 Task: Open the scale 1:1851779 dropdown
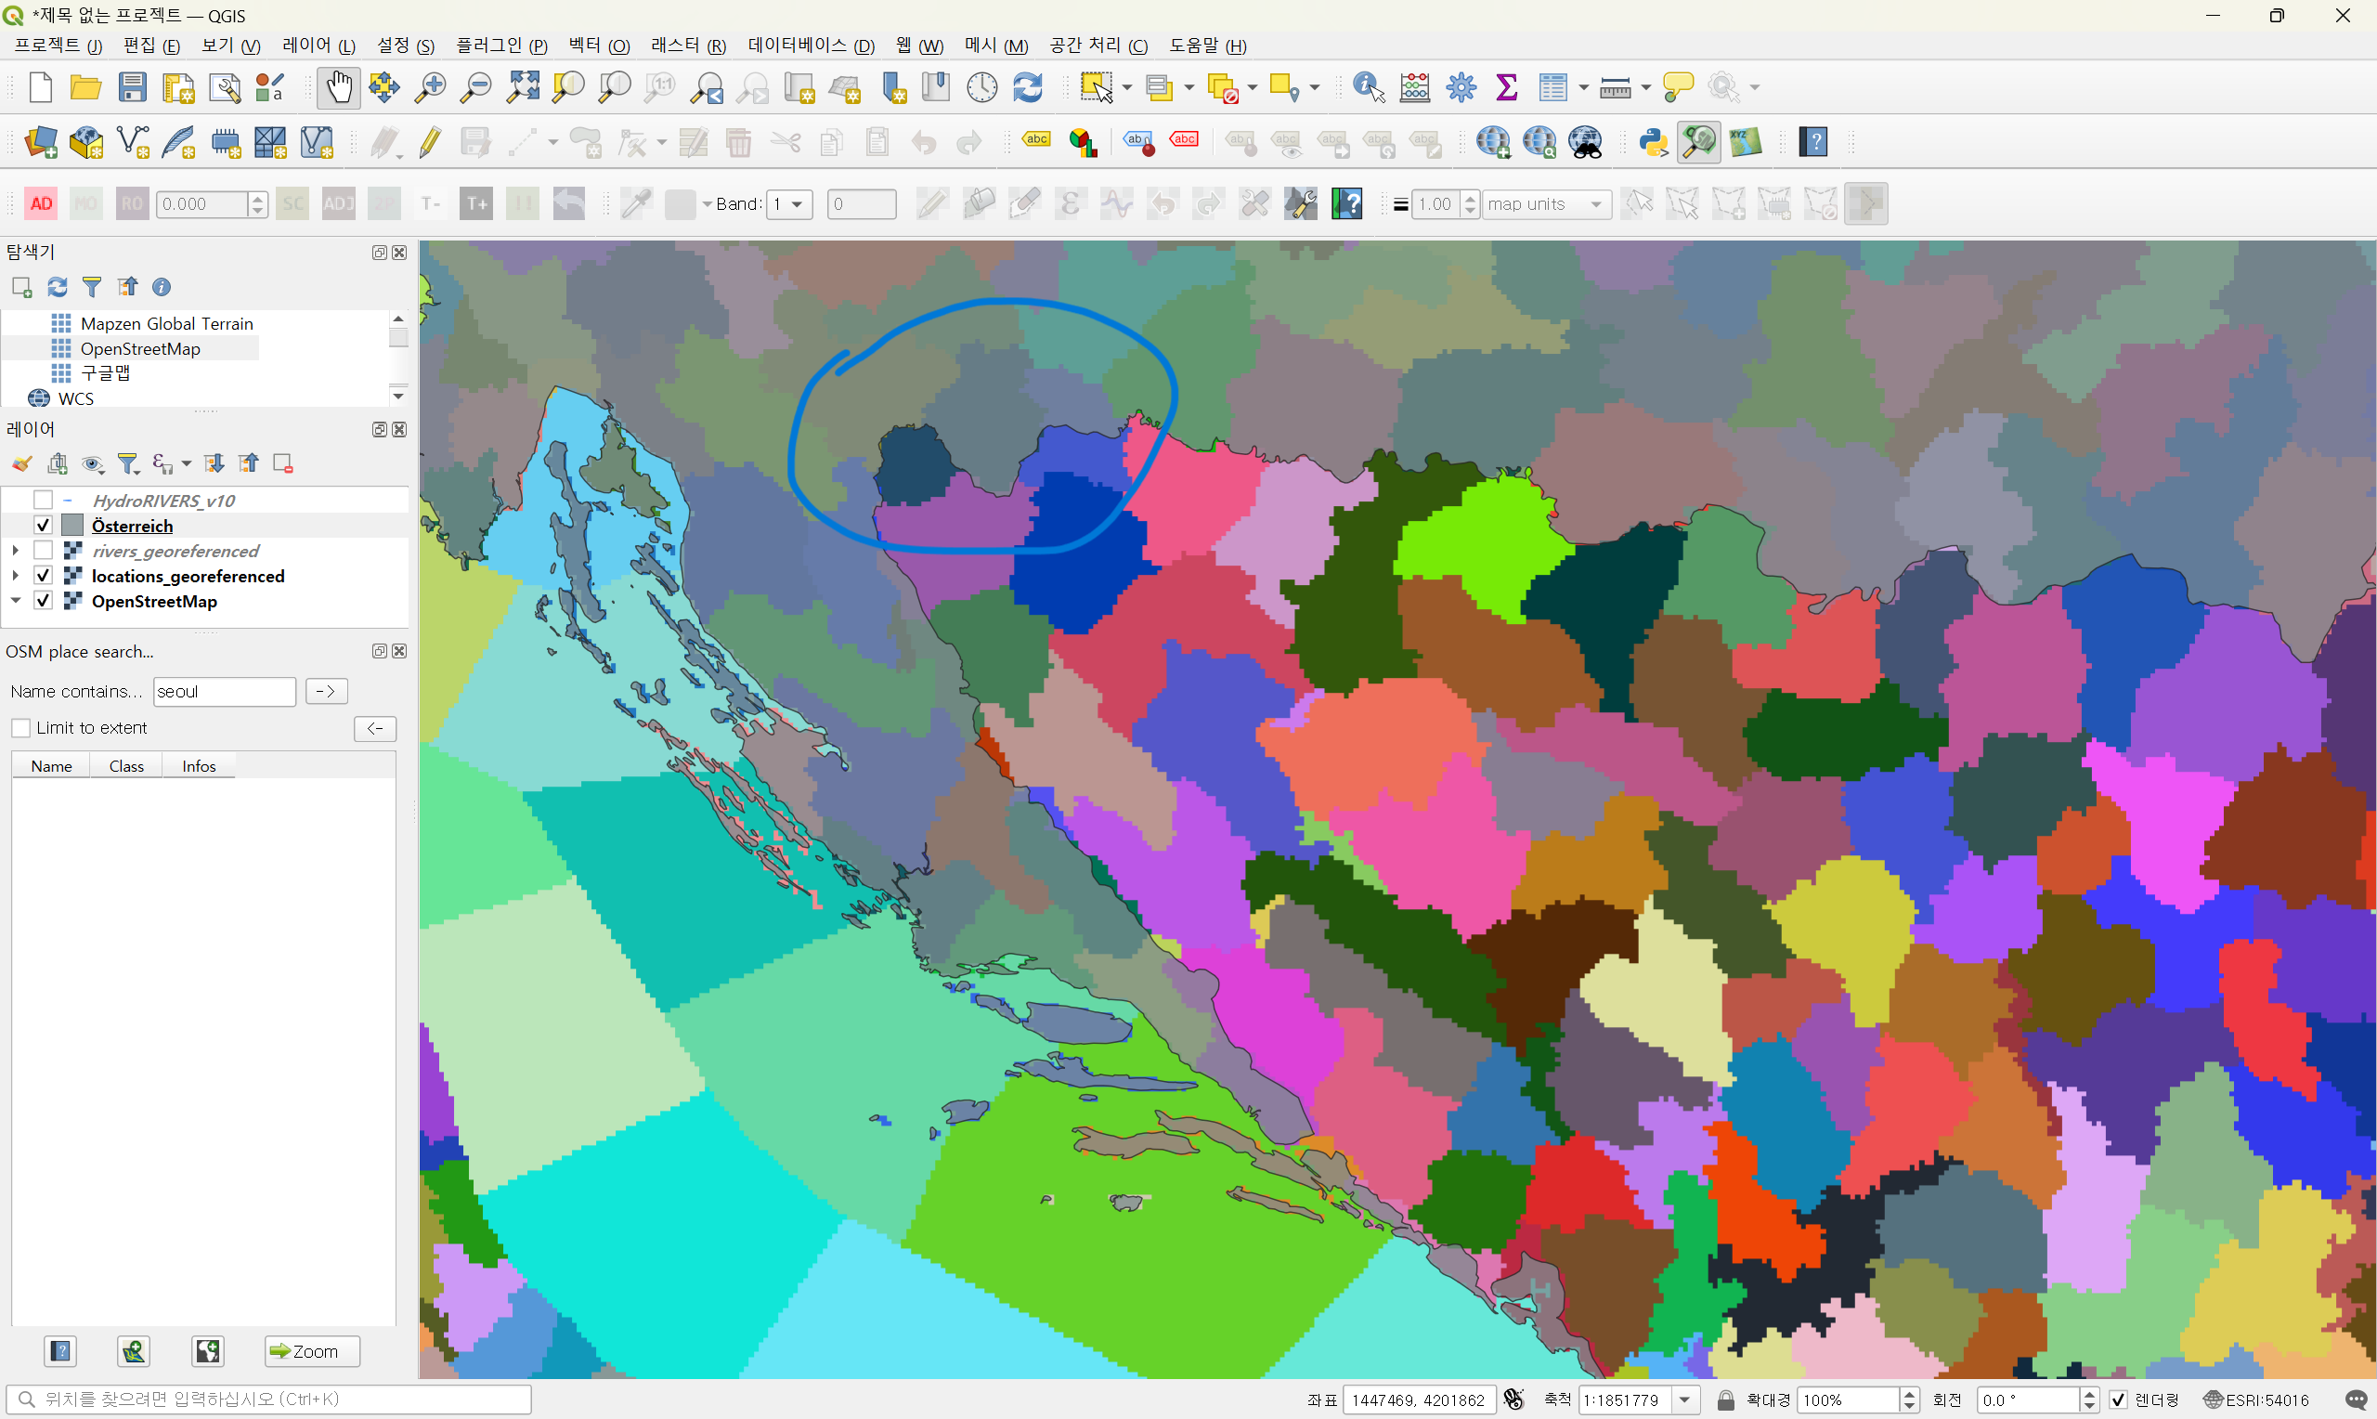tap(1685, 1399)
